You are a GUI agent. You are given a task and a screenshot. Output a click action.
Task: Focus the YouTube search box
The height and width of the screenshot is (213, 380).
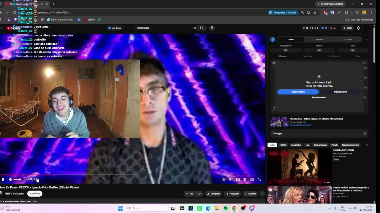164,28
